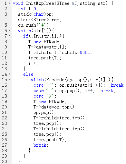Click the 'NULL' constant on line 10
126x164 pixels.
pyautogui.click(x=85, y=52)
